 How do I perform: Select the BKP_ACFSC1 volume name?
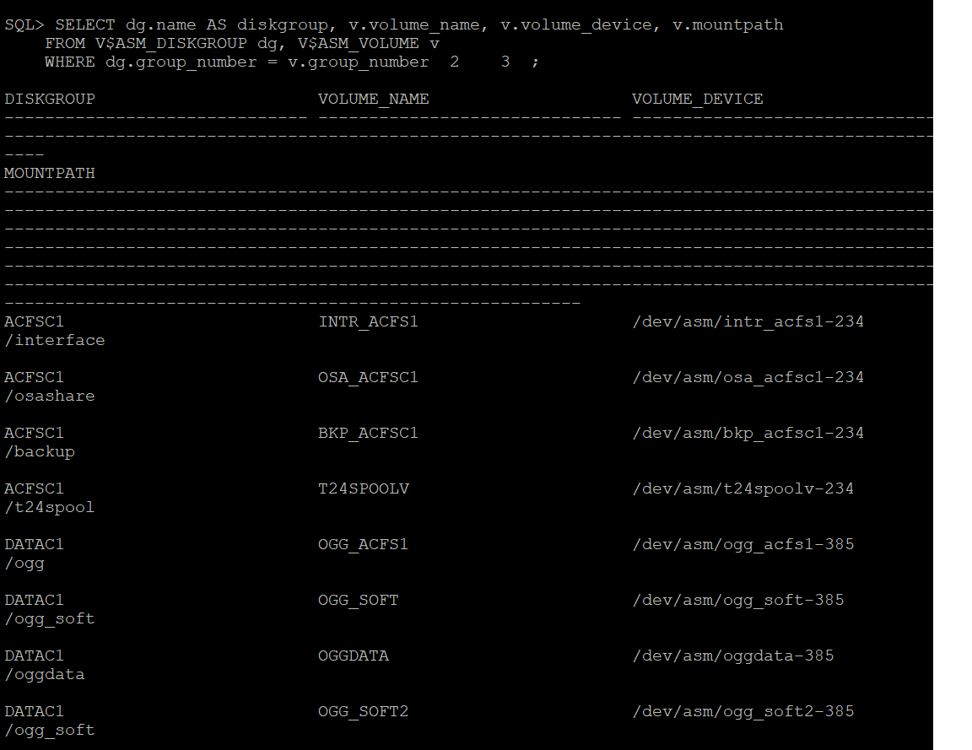pos(368,433)
